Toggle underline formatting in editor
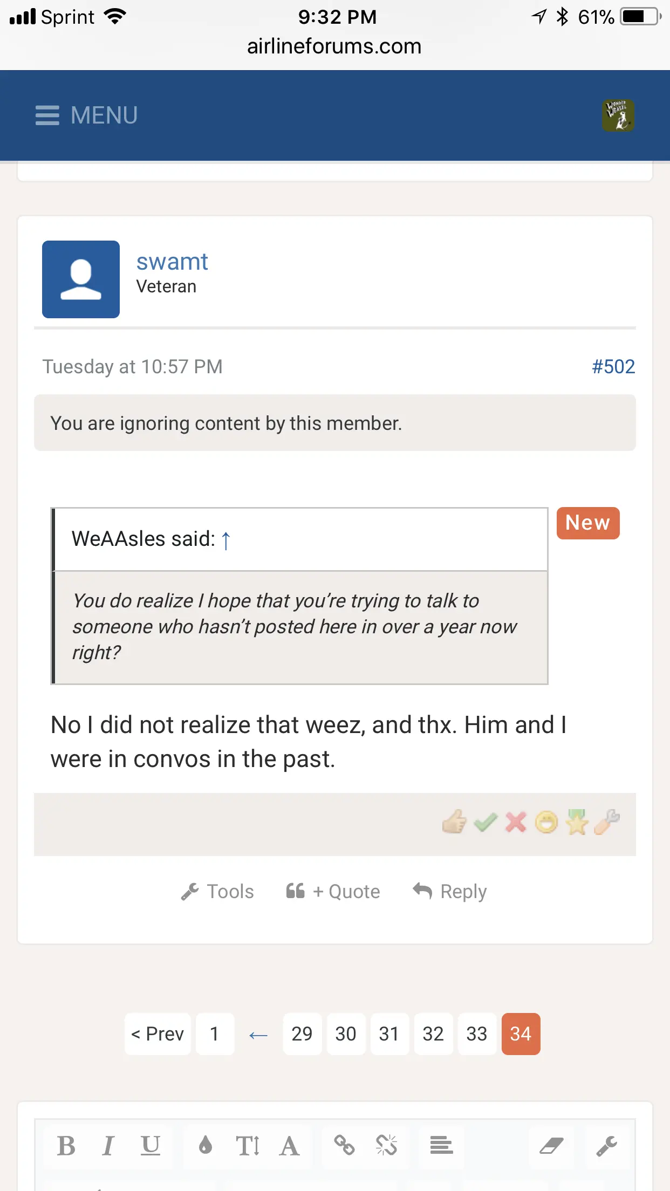 pos(151,1145)
